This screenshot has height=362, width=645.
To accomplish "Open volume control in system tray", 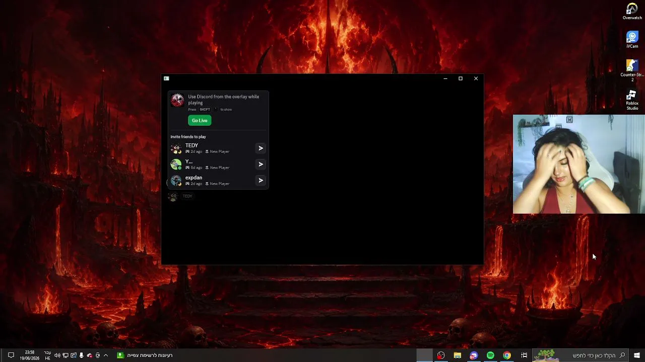I will [57, 355].
